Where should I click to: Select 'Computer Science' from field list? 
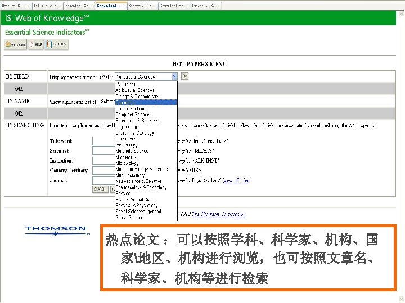(146, 114)
